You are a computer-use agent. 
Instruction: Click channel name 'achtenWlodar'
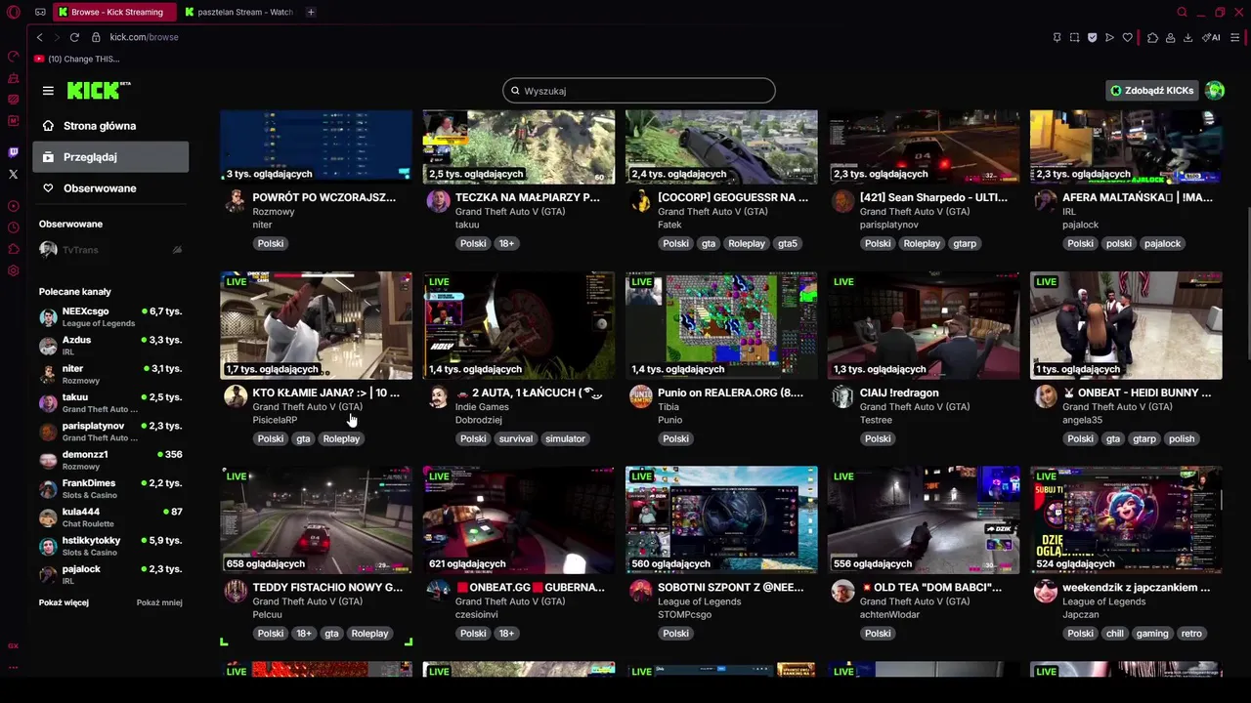(890, 615)
